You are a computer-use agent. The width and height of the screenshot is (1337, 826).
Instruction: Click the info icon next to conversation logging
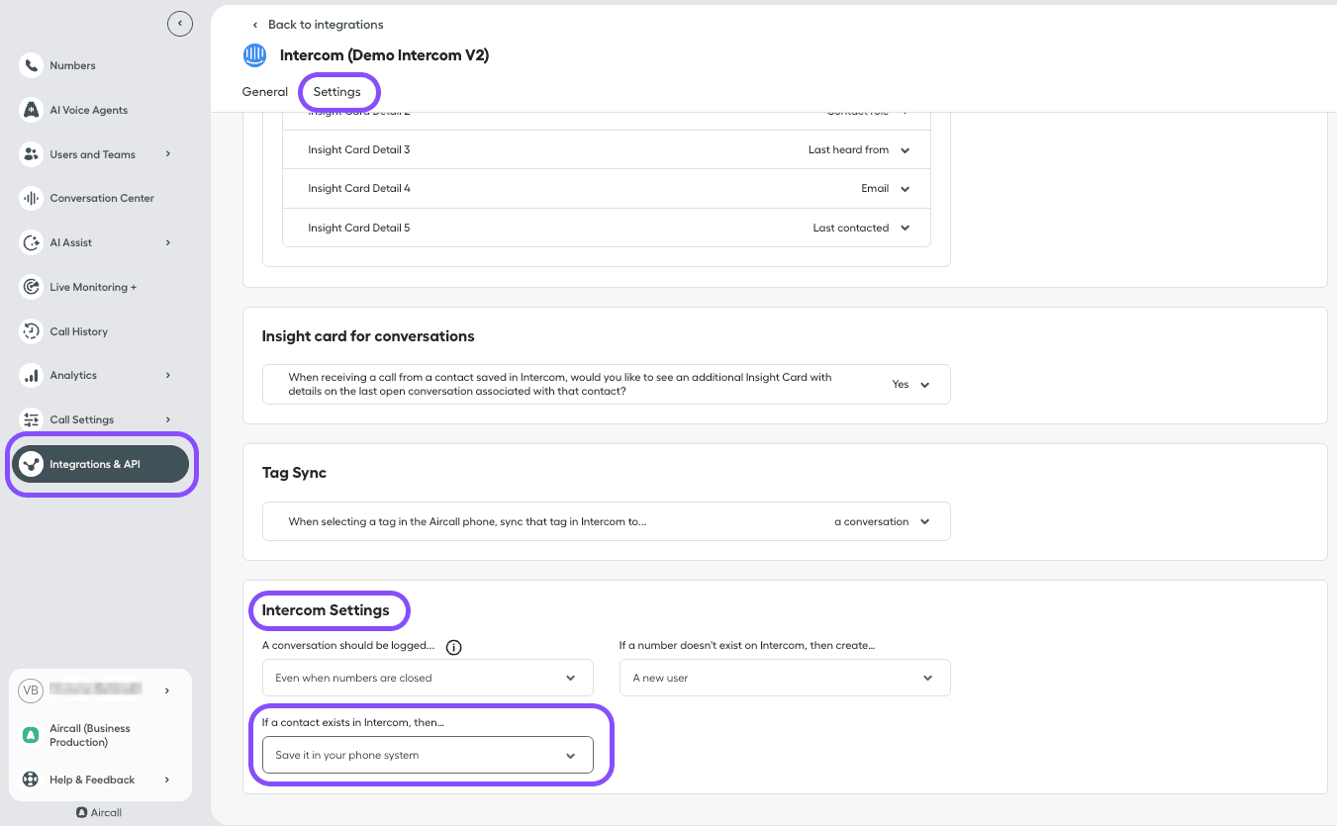pyautogui.click(x=453, y=647)
